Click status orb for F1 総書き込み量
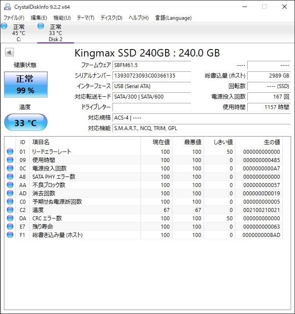Viewport: 295px width, 314px height. 10,235
